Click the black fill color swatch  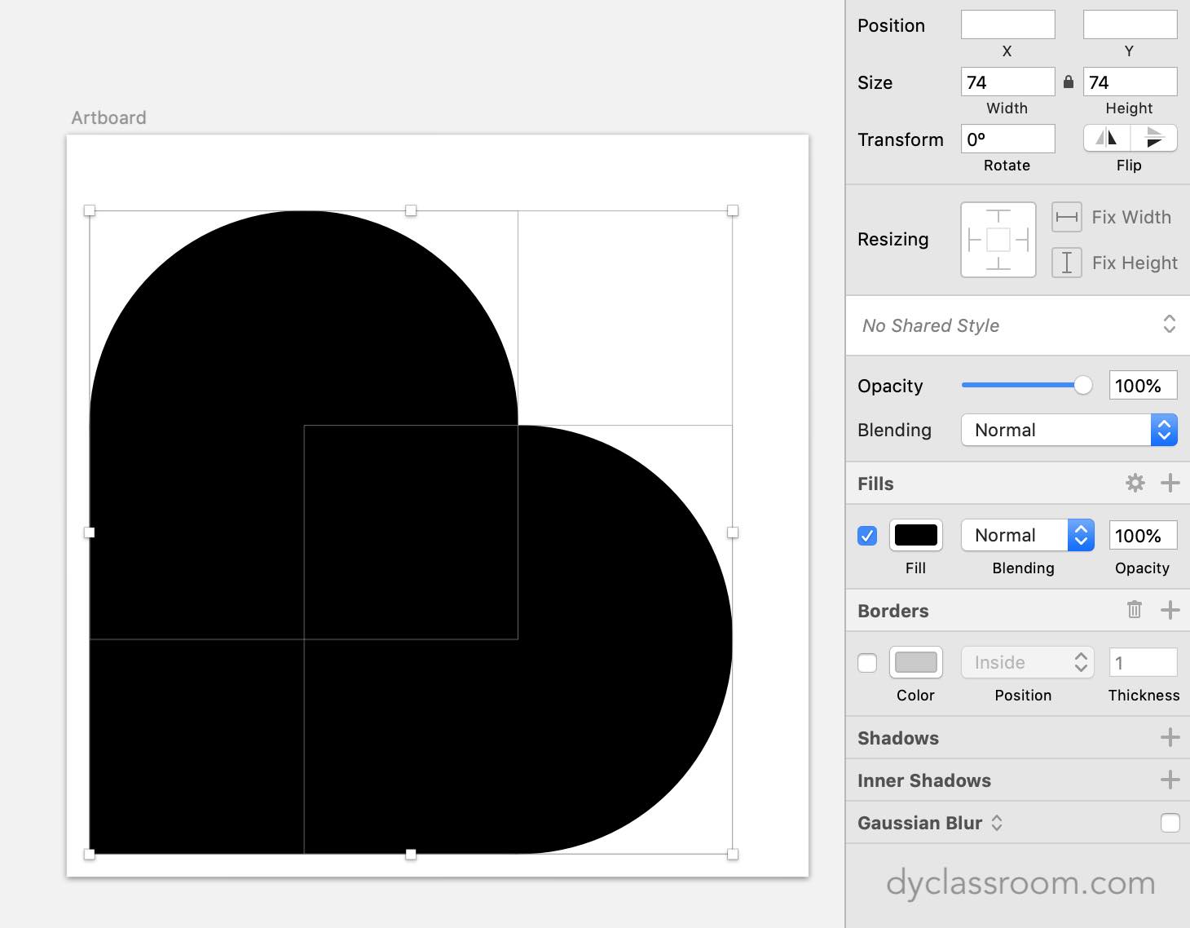click(x=915, y=536)
